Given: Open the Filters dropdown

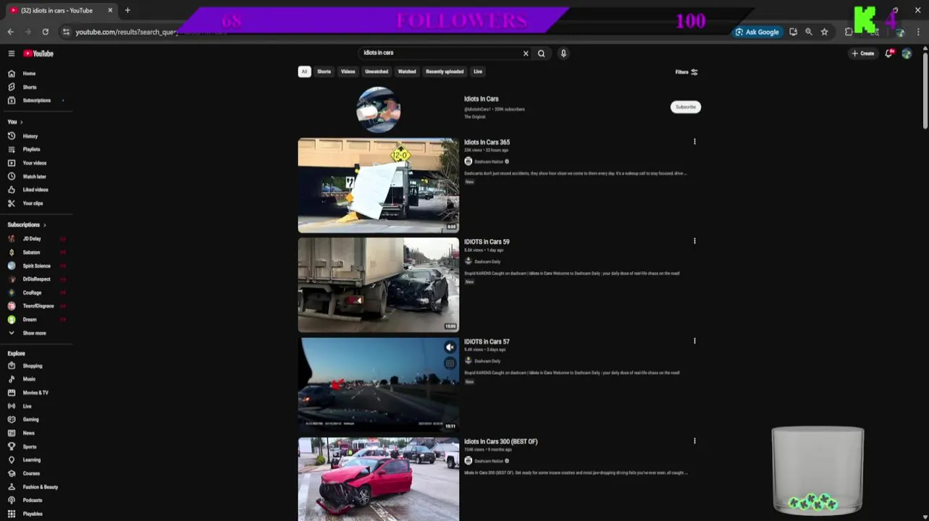Looking at the screenshot, I should point(686,72).
